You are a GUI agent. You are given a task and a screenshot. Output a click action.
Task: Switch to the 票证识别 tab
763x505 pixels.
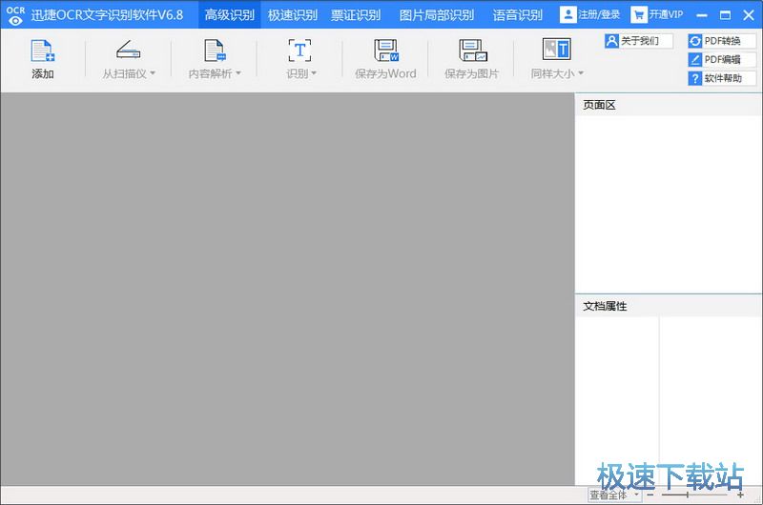[356, 14]
